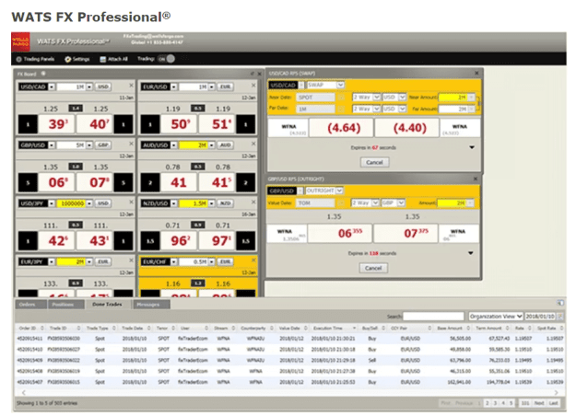Toggle the Trading ON switch
The image size is (576, 416).
[x=167, y=59]
